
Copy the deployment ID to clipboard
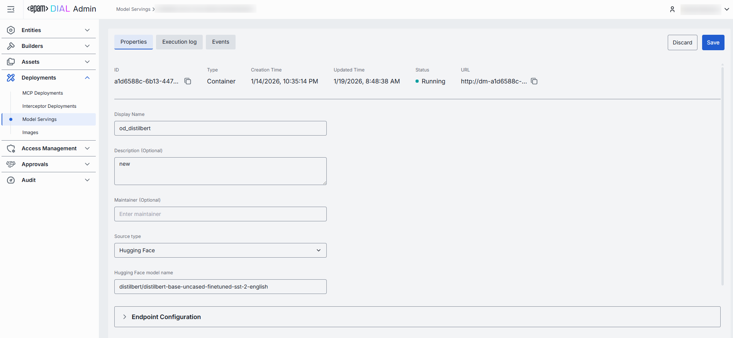click(x=188, y=81)
